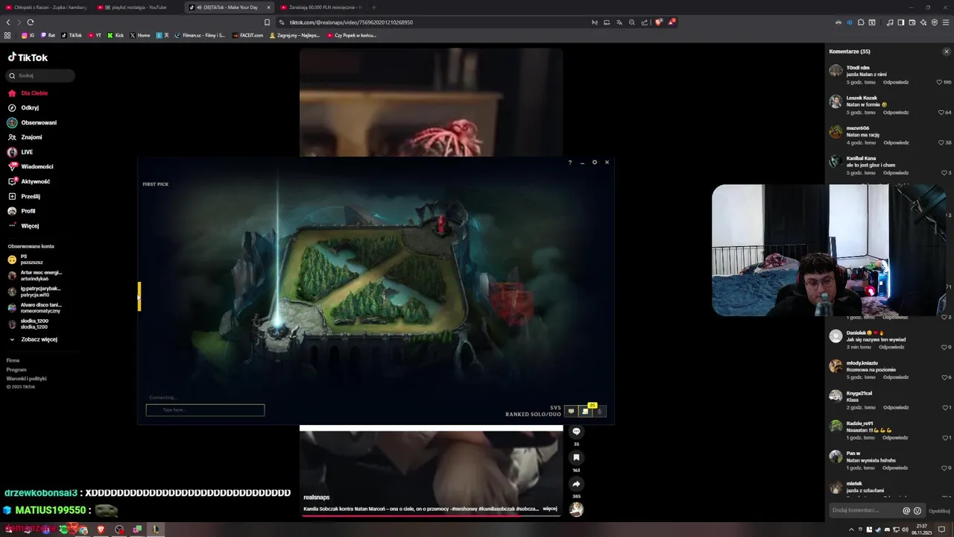Like Knyga21cal's comment
Screen dimensions: 954x537
click(x=944, y=407)
